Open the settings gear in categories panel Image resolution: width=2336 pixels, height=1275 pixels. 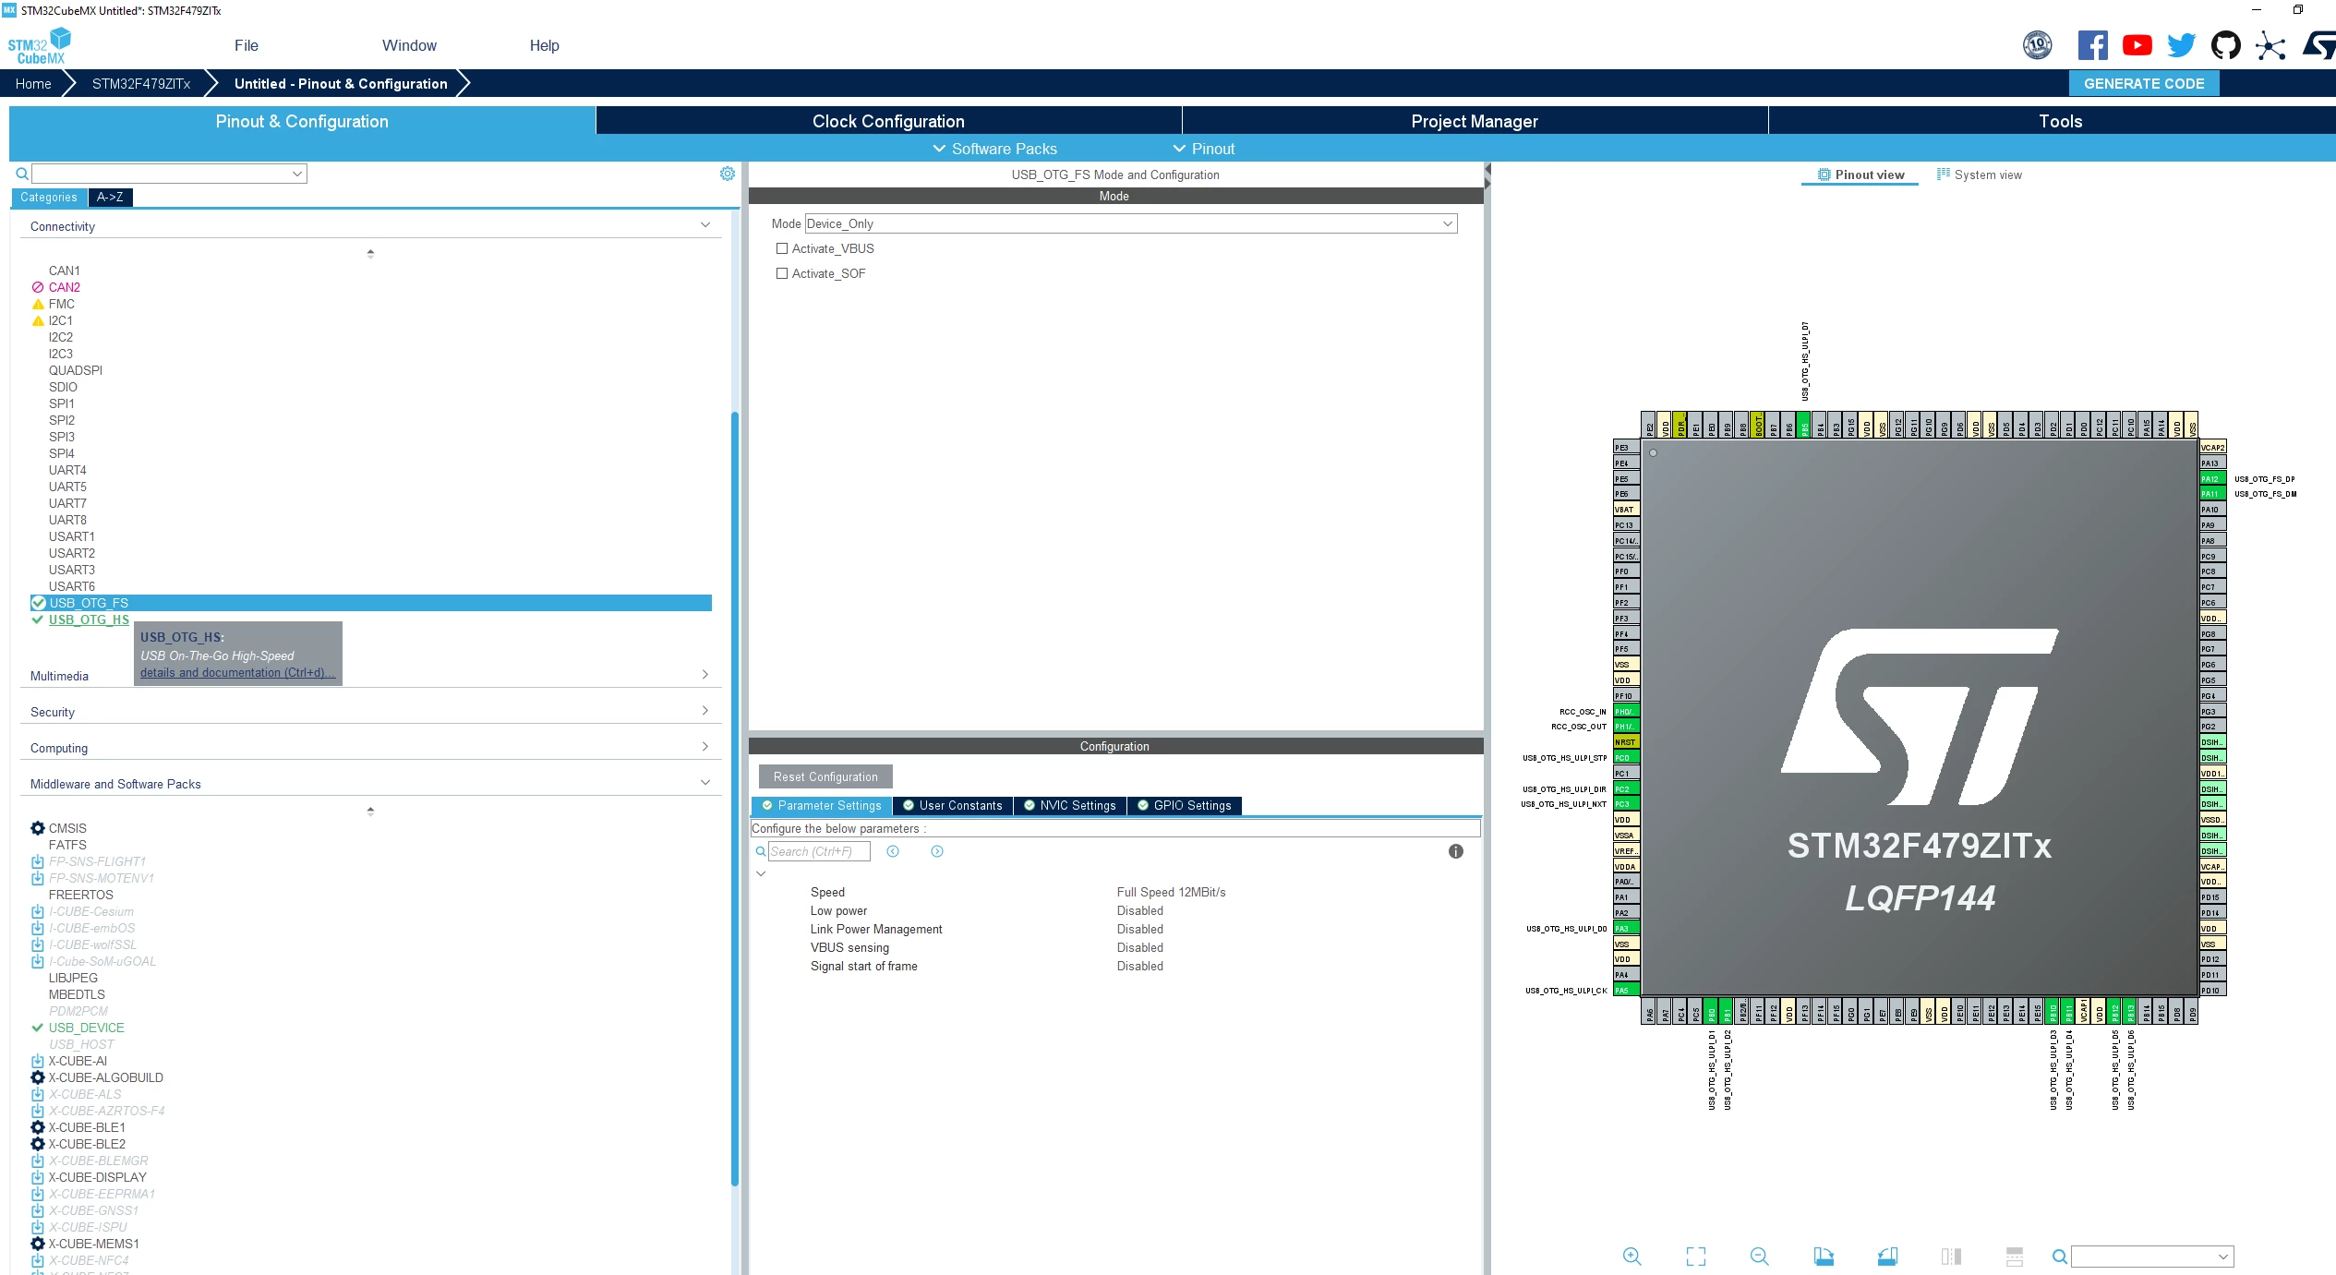point(728,174)
